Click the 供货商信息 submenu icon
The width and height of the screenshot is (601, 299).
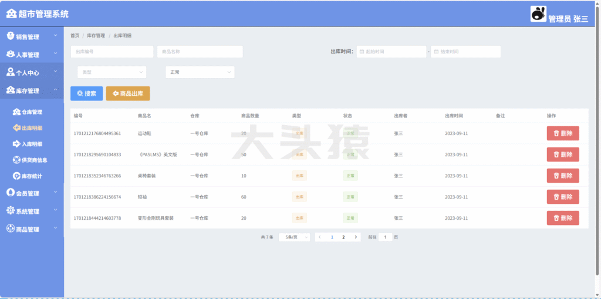16,160
